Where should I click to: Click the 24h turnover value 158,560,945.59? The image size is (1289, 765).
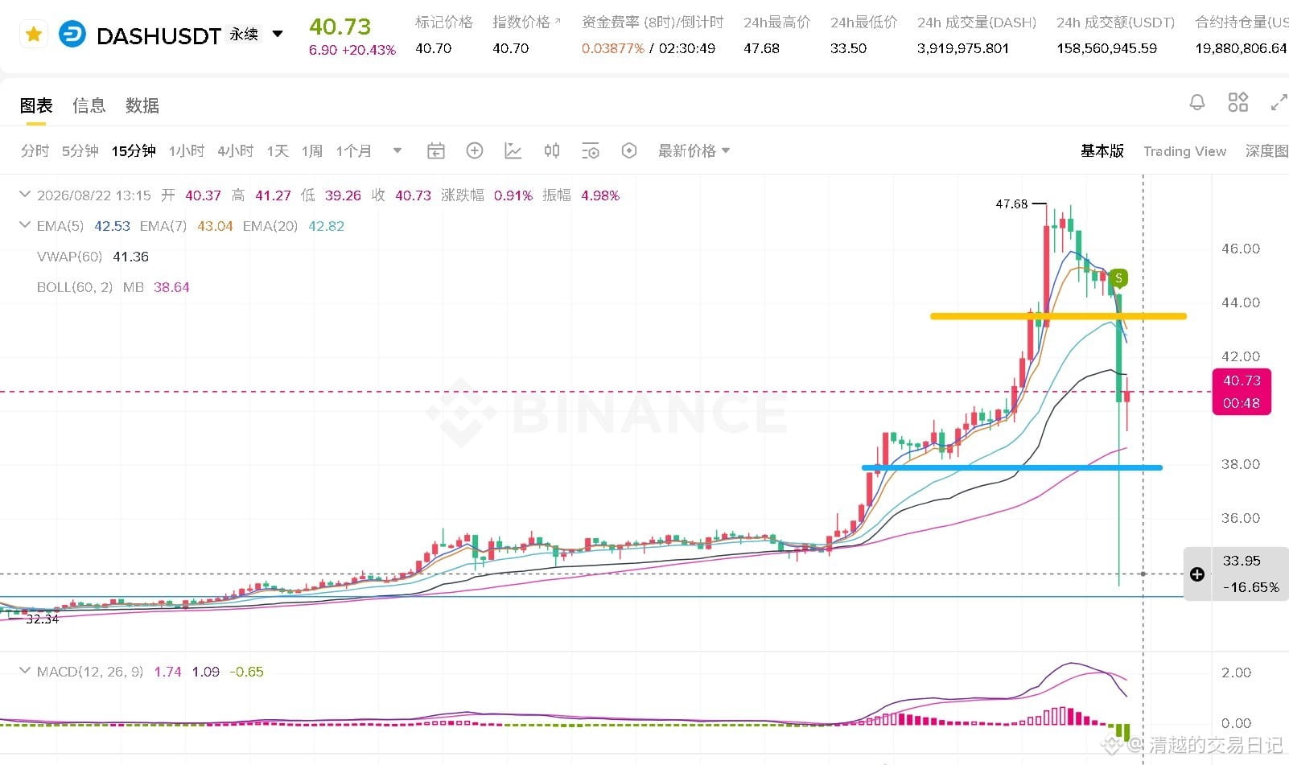[1107, 48]
